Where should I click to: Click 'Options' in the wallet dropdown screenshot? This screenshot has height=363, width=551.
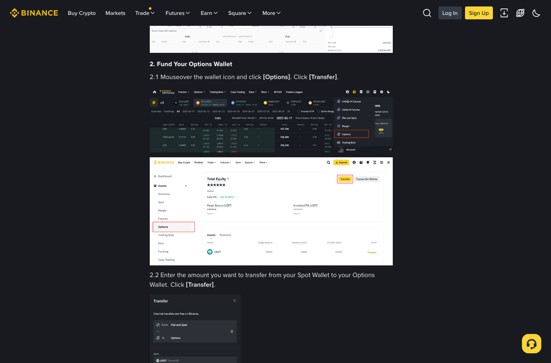pyautogui.click(x=352, y=134)
